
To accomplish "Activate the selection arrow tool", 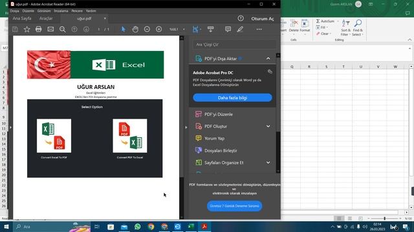I will click(x=124, y=29).
